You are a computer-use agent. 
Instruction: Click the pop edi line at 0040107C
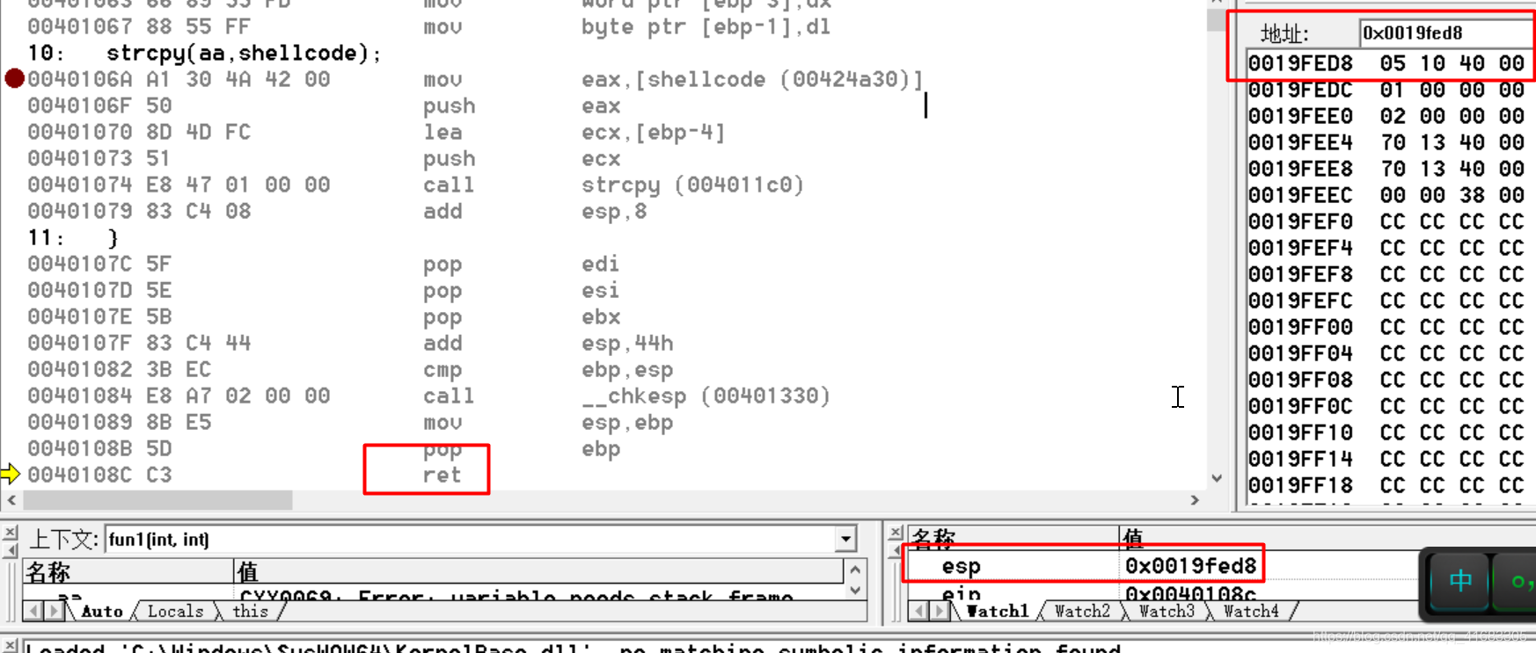[324, 264]
